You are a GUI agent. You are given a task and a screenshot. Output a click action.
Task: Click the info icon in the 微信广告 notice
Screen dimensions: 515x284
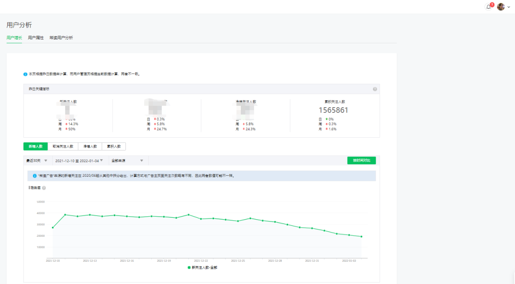(34, 176)
